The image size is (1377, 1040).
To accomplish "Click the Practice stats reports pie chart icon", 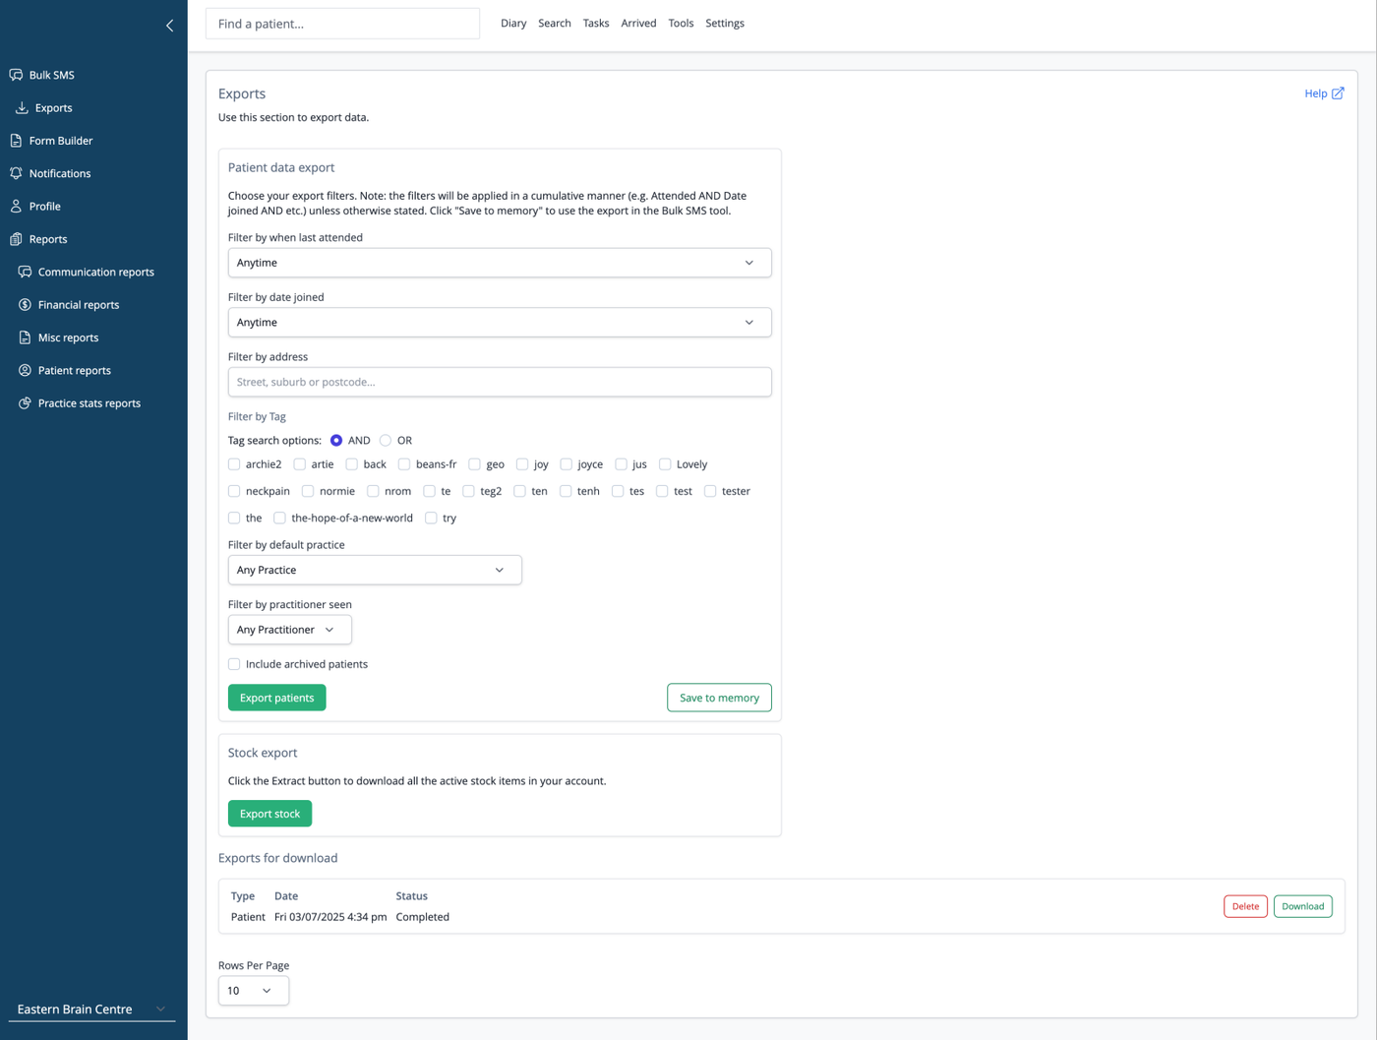I will tap(25, 403).
